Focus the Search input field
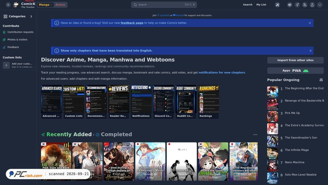The height and width of the screenshot is (185, 328). click(164, 5)
